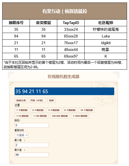The height and width of the screenshot is (166, 129).
Task: Click 11 in the 获奖楼层 column
Action: [43, 49]
